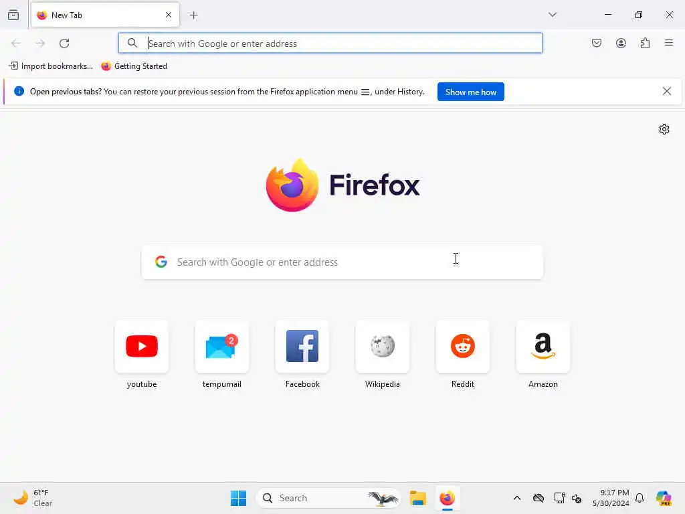Image resolution: width=685 pixels, height=514 pixels.
Task: Click the cloud sync-off tray icon
Action: coord(539,498)
